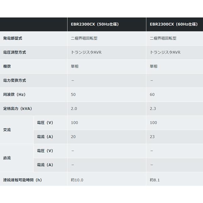
Task: Click the 定格出力（kVA） row label
Action: tap(18, 109)
